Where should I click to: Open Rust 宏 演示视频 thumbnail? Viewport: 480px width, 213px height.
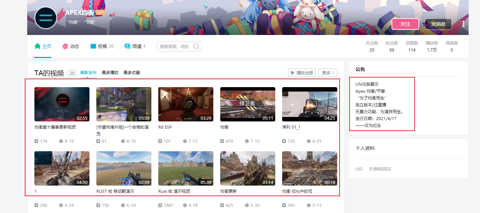point(186,168)
